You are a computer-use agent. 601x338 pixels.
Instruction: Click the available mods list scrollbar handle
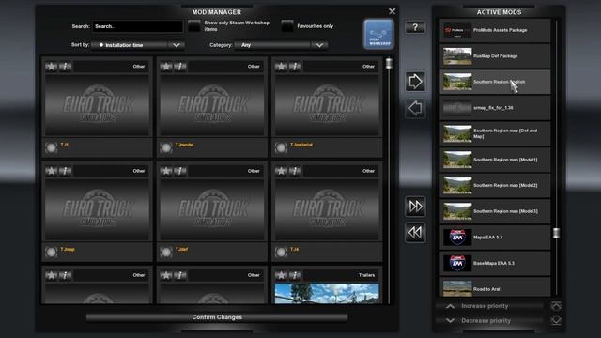click(x=389, y=63)
